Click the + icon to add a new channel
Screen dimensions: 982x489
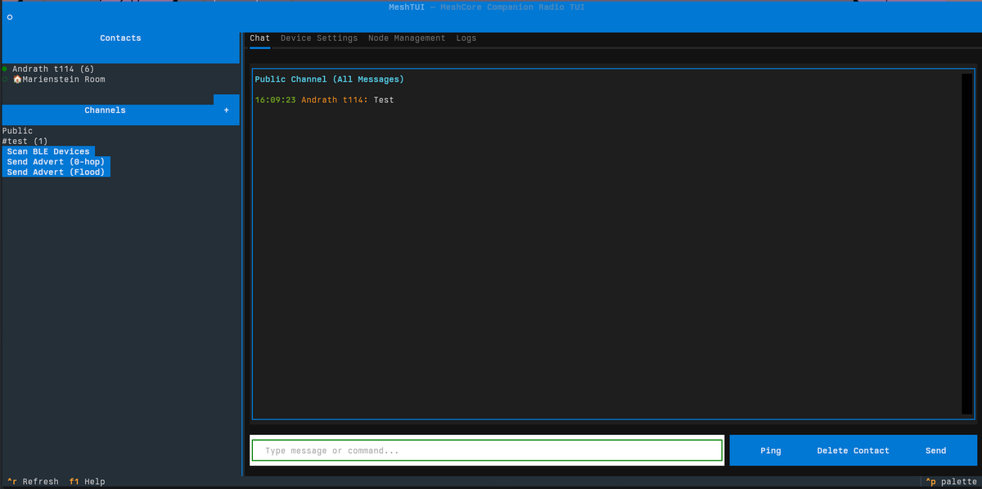coord(227,110)
